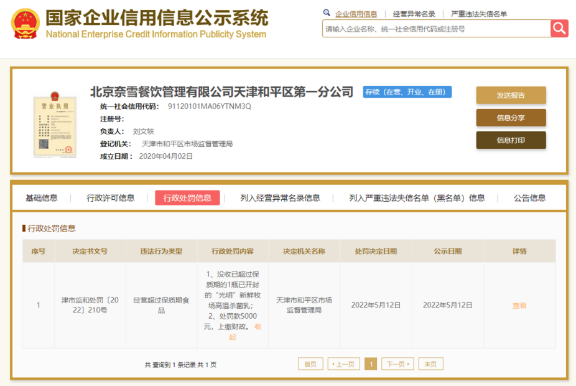Open the business license thumbnail image
This screenshot has width=576, height=386.
point(54,125)
